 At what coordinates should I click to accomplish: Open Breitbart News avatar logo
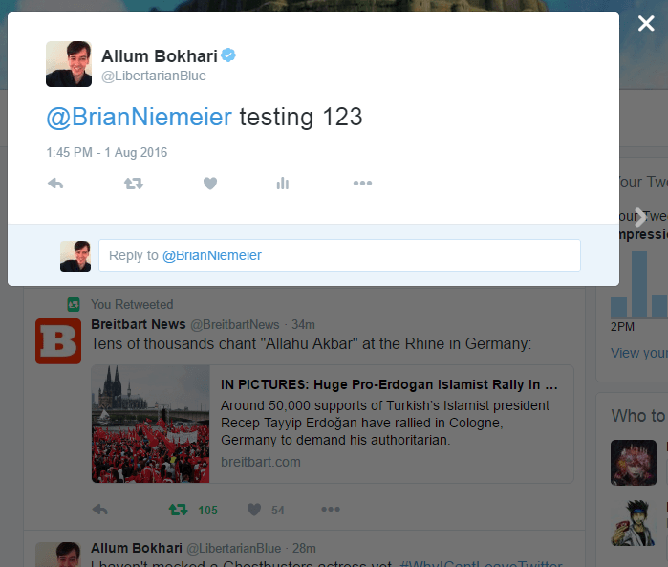click(x=58, y=341)
